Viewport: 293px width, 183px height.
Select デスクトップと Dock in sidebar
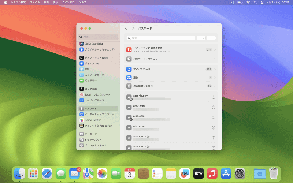(x=98, y=58)
